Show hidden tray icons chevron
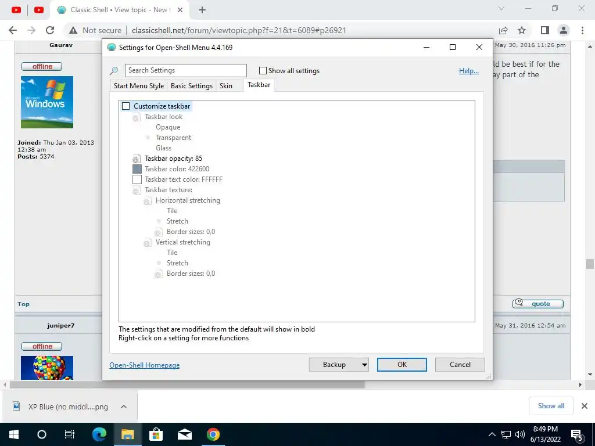595x446 pixels. pyautogui.click(x=492, y=434)
